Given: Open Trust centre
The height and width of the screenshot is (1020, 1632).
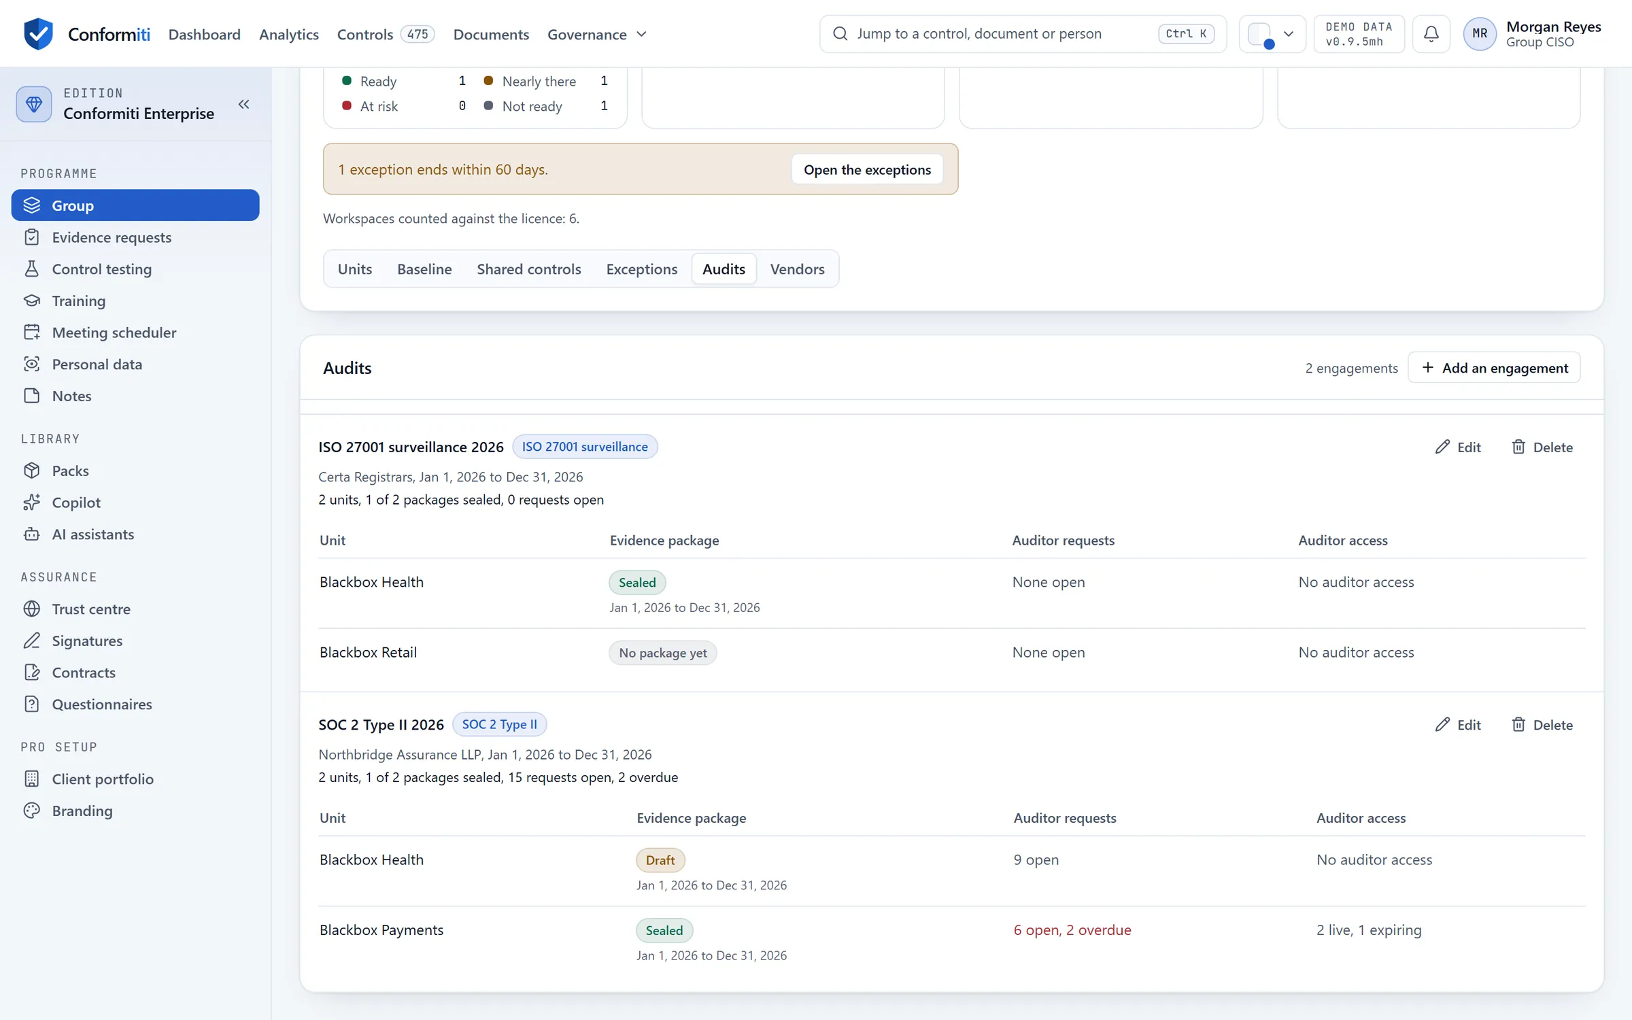Looking at the screenshot, I should [x=135, y=609].
